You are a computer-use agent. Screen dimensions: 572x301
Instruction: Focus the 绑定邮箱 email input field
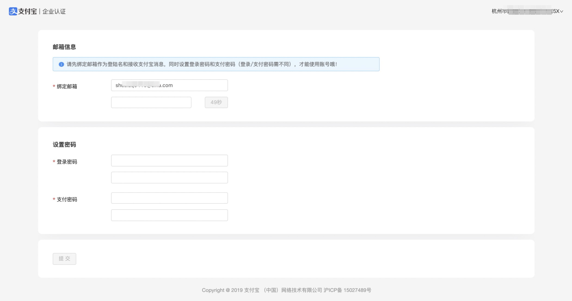point(169,85)
